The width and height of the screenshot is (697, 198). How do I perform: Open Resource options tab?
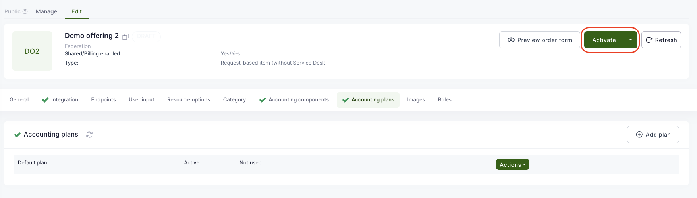pos(189,100)
